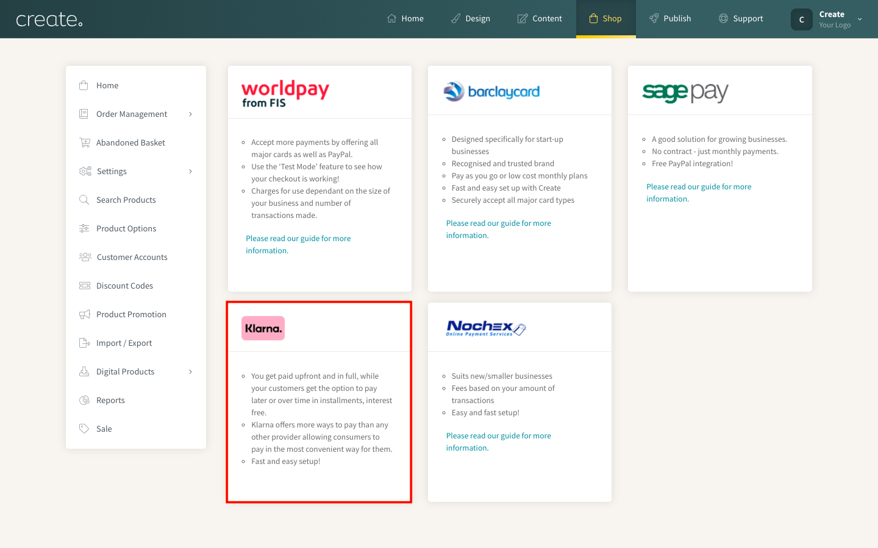Open Product Options in sidebar
The height and width of the screenshot is (548, 878).
tap(126, 228)
